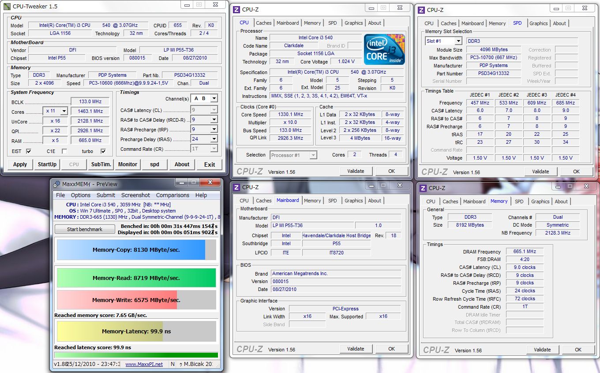
Task: Click the CPU-Tweaker title bar app icon
Action: [x=7, y=6]
